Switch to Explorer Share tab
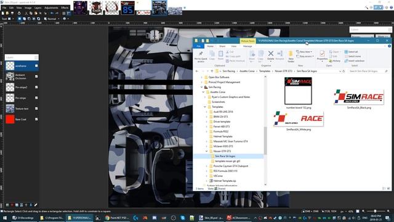394x222 pixels. pyautogui.click(x=222, y=46)
